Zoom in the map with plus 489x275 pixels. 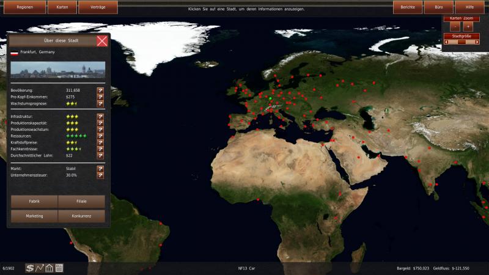(x=468, y=27)
